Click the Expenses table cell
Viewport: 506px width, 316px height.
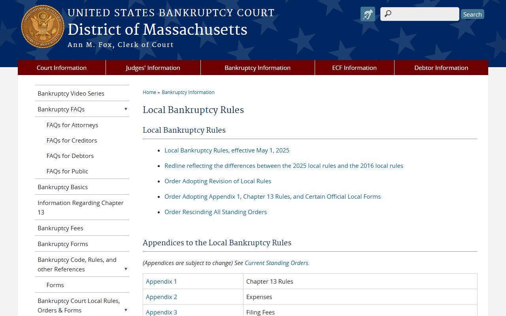[360, 297]
